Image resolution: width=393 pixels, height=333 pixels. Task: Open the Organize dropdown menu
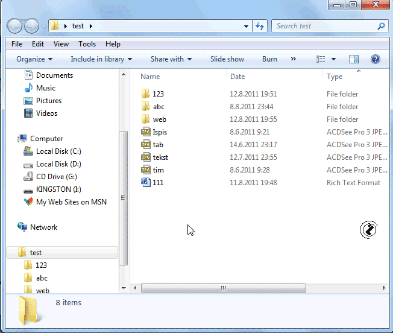point(34,59)
